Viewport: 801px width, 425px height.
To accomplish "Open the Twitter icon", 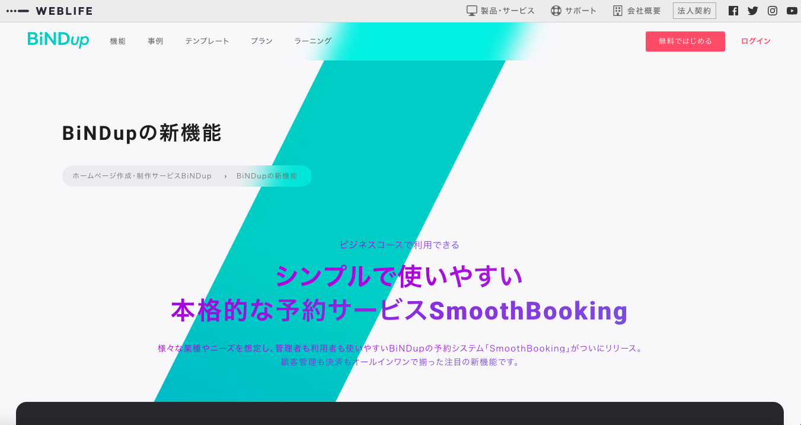I will [x=753, y=11].
